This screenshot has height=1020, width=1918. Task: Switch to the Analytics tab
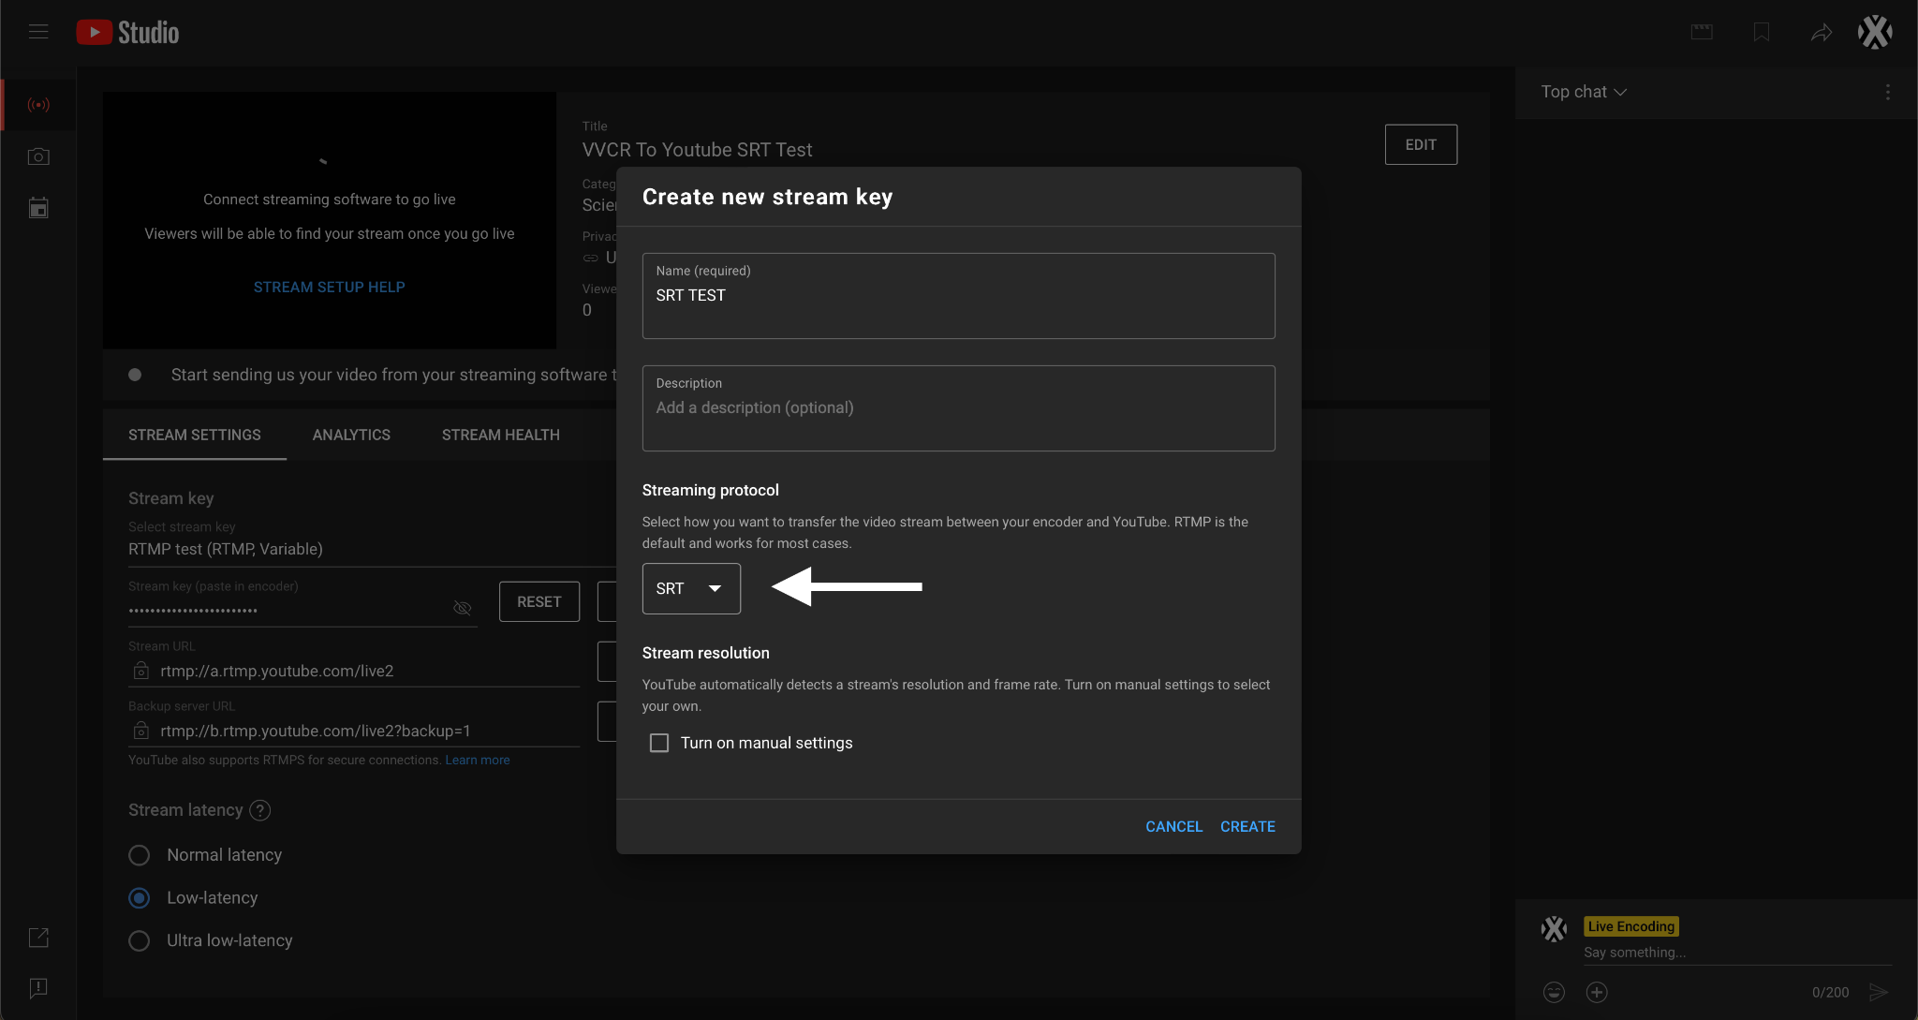pos(350,434)
